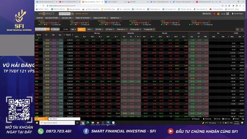Open Tài sản in bottom bar

217,119
